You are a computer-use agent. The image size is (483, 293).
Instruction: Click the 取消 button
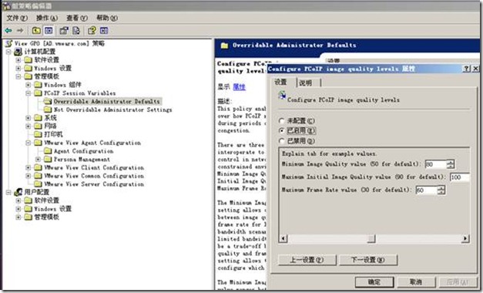tap(416, 282)
